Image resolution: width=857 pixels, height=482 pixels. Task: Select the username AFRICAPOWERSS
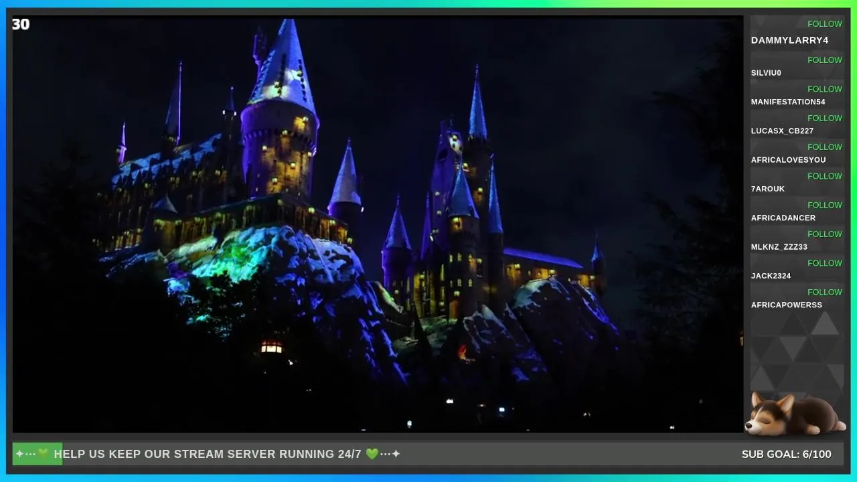[787, 305]
